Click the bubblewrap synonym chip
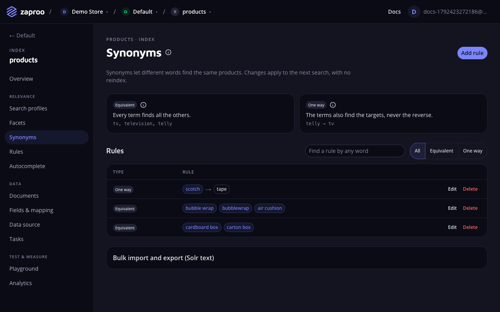Screen dimensions: 500x312 pyautogui.click(x=236, y=208)
